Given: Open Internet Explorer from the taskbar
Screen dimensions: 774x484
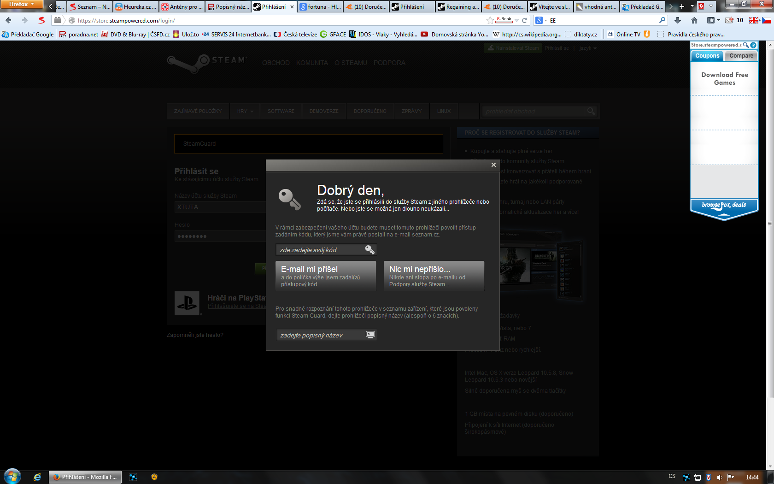Looking at the screenshot, I should (x=37, y=477).
